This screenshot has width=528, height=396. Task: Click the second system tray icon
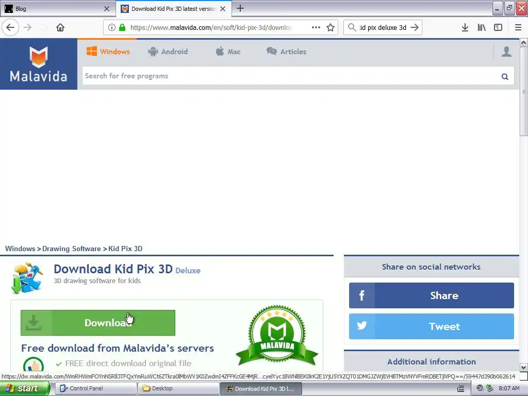[x=489, y=388]
